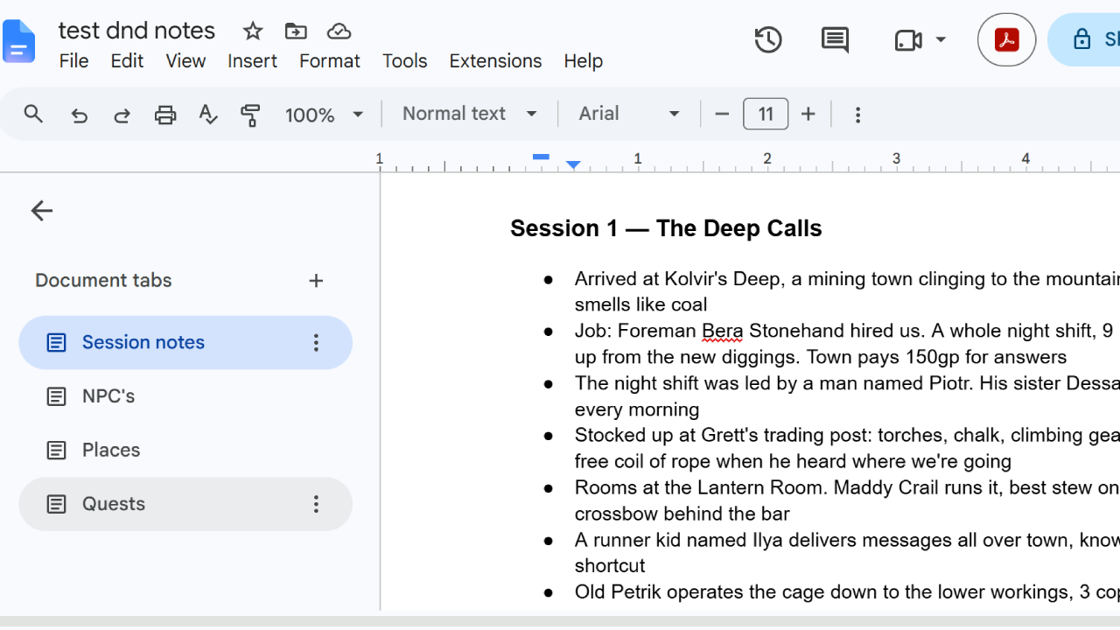Image resolution: width=1120 pixels, height=630 pixels.
Task: Switch to the Quests tab
Action: [185, 504]
